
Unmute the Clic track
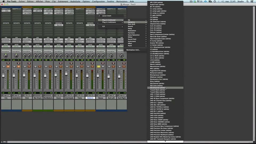pos(8,66)
